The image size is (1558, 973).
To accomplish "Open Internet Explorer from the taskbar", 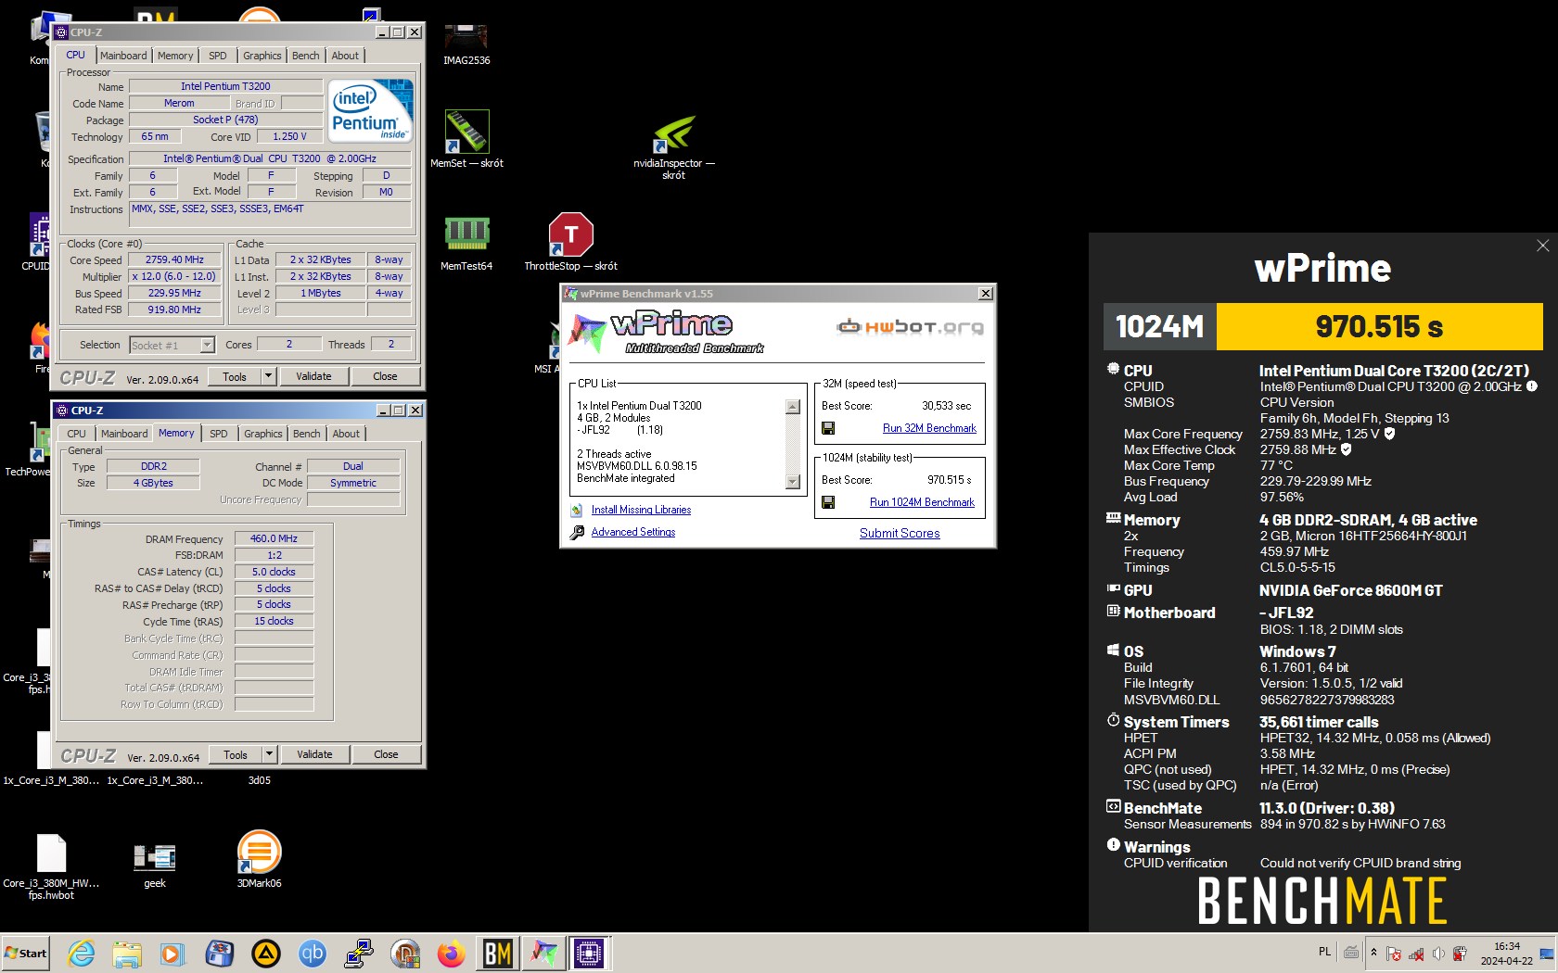I will pos(81,953).
